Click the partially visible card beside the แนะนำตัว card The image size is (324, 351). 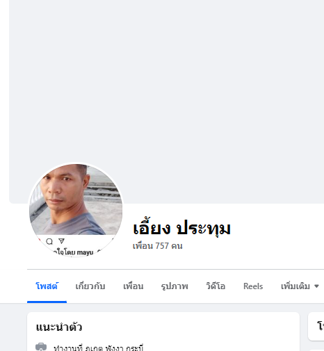tap(316, 326)
